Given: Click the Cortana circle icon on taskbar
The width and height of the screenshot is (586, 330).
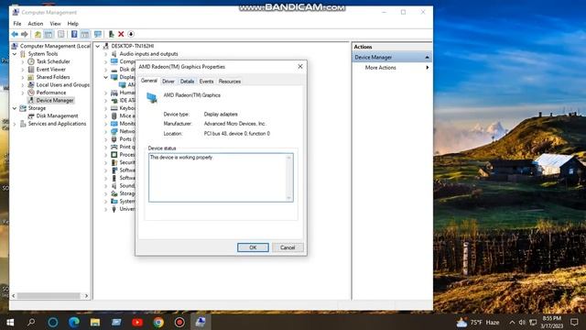Looking at the screenshot, I should 53,322.
